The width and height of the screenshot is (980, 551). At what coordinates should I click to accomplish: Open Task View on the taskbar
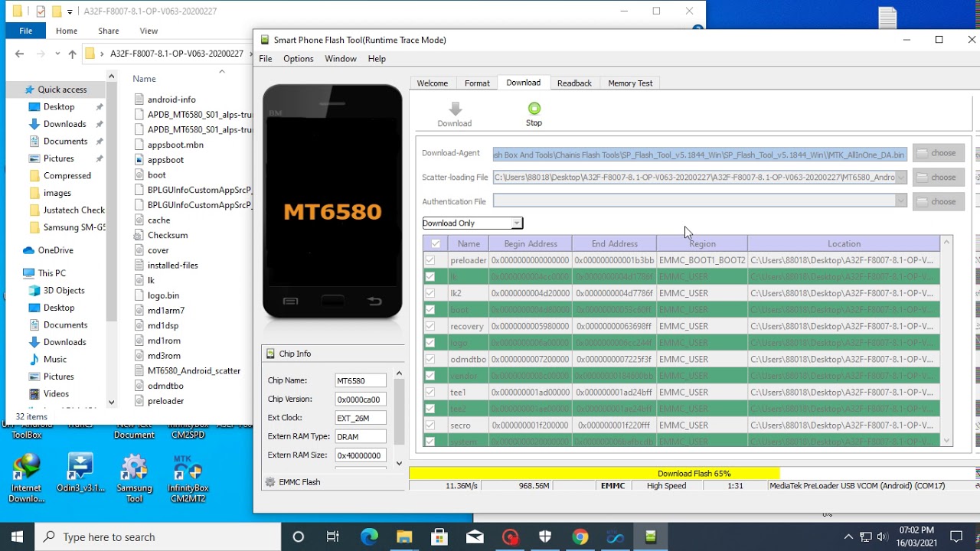(x=333, y=537)
